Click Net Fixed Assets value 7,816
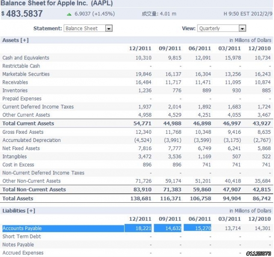 145,148
